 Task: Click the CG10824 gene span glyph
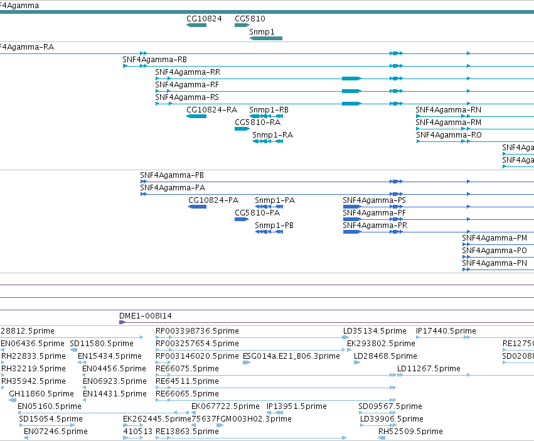(196, 25)
